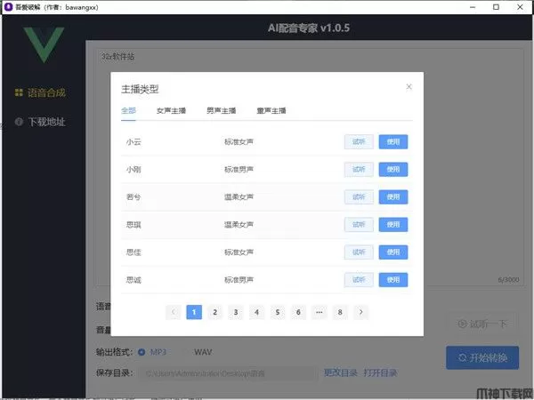Image resolution: width=534 pixels, height=400 pixels.
Task: Click the 思诚 name text
Action: pyautogui.click(x=133, y=280)
